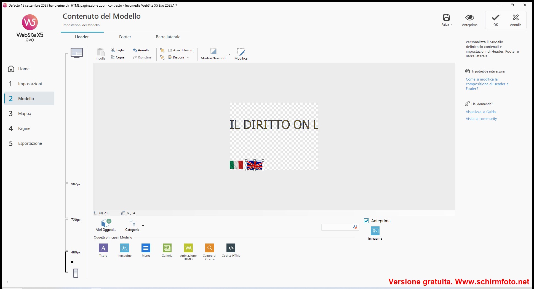Open the Disponi arrange dropdown

[x=188, y=58]
